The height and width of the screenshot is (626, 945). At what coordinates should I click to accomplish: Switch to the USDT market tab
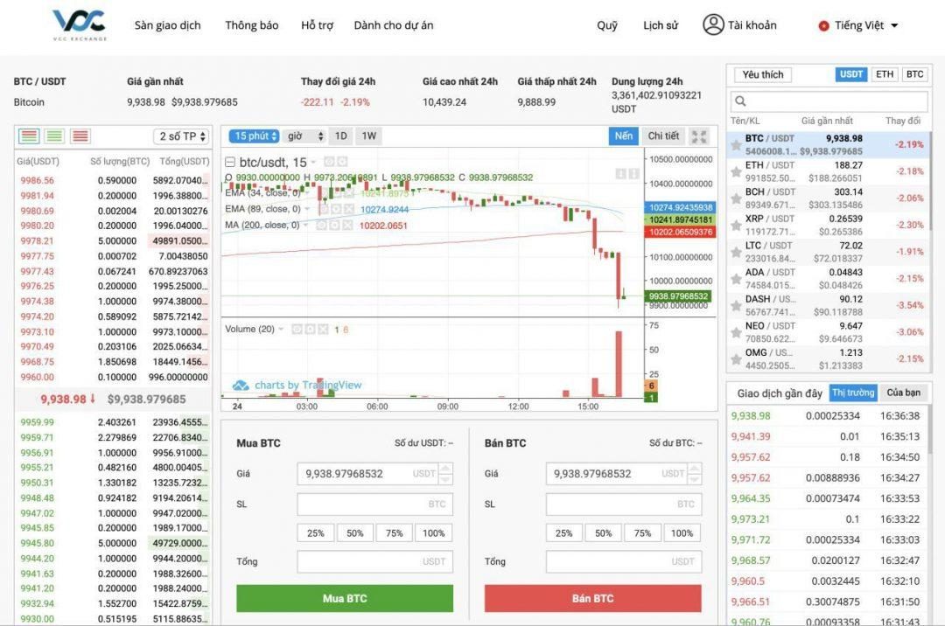pyautogui.click(x=851, y=74)
